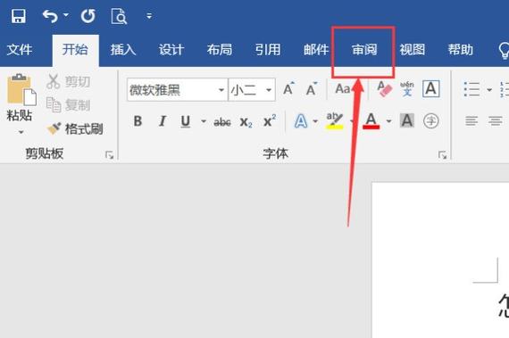Open the 文件 (File) tab
The height and width of the screenshot is (338, 509).
tap(20, 50)
